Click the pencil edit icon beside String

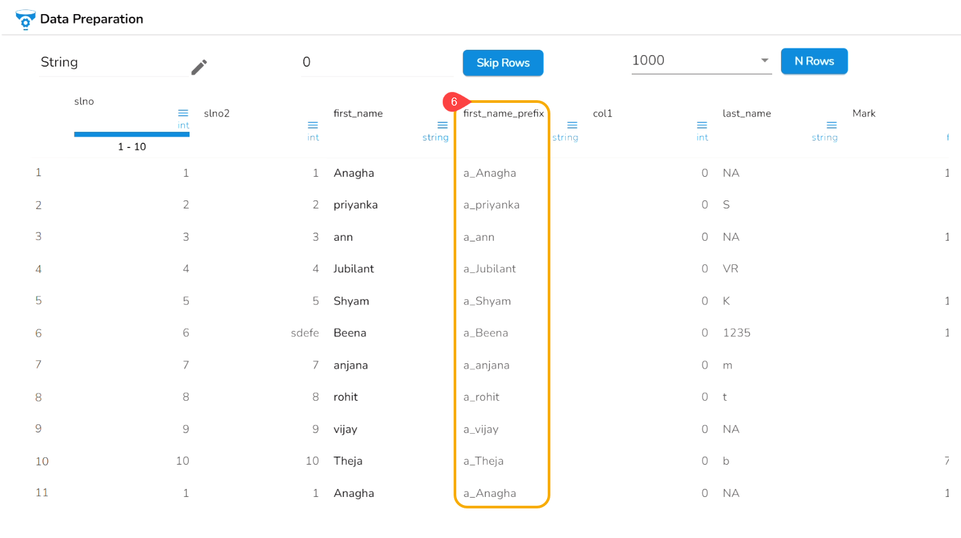(x=199, y=67)
